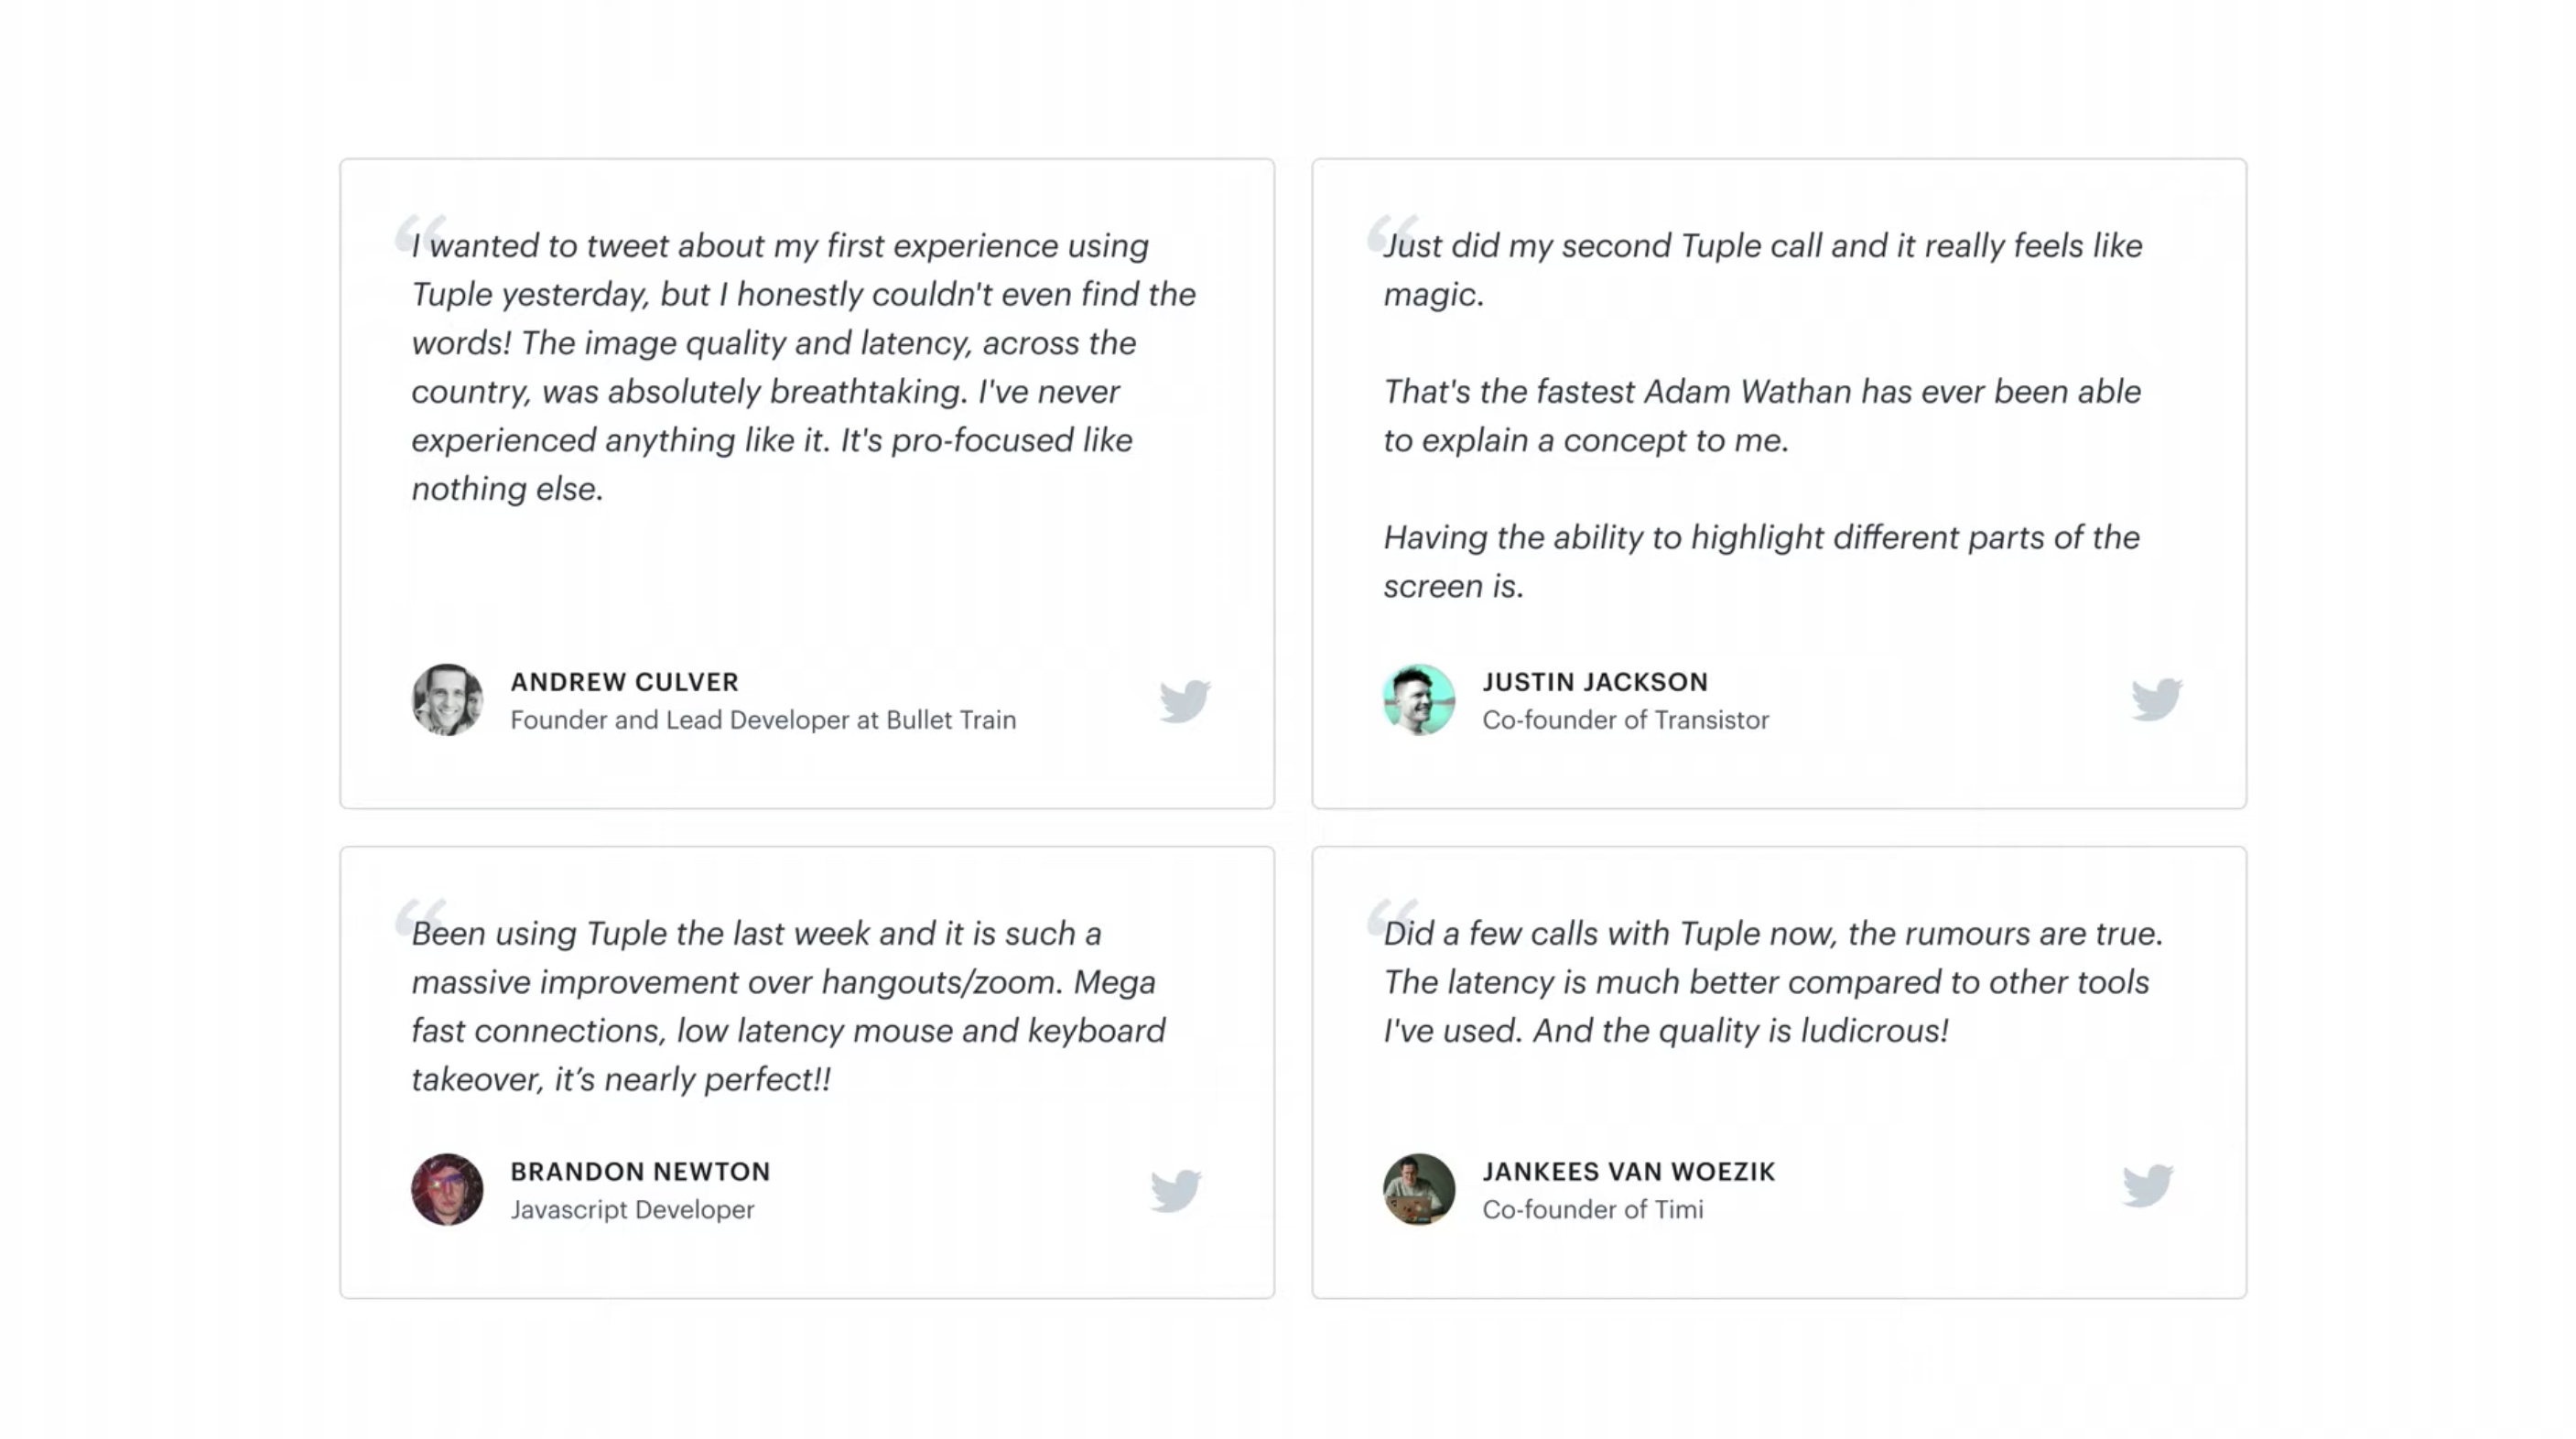2576x1439 pixels.
Task: Click the name JUSTIN JACKSON
Action: [1595, 682]
